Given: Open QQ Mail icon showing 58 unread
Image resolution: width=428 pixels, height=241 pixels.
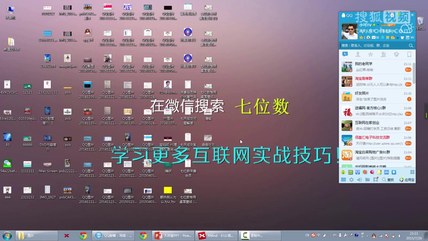Looking at the screenshot, I should [x=374, y=37].
